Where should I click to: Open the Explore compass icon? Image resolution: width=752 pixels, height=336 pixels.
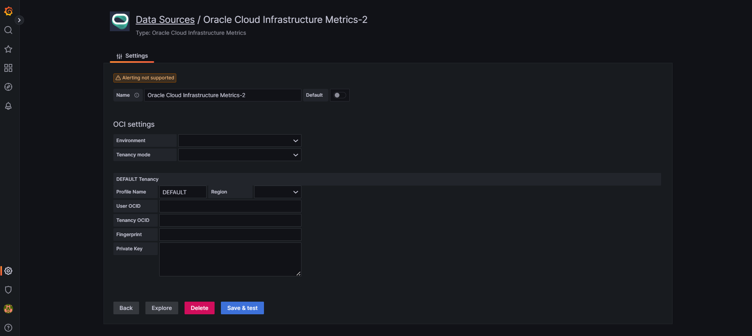coord(8,87)
